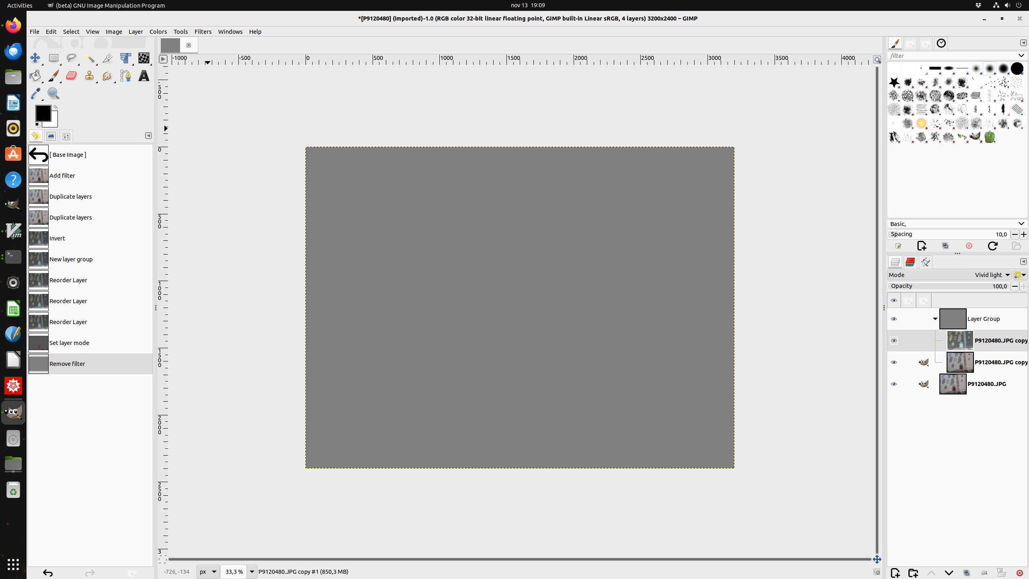
Task: Select the Paintbrush tool
Action: [53, 76]
